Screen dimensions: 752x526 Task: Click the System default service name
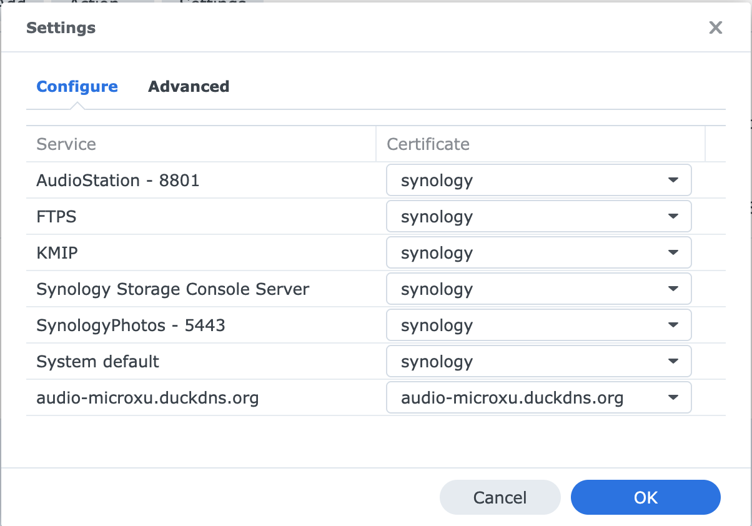97,362
